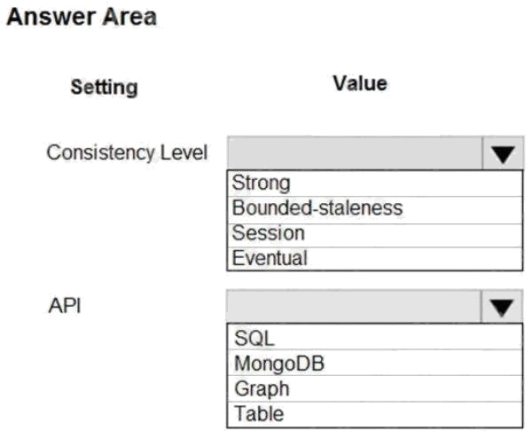Click the word Level in the setting label

coord(184,153)
